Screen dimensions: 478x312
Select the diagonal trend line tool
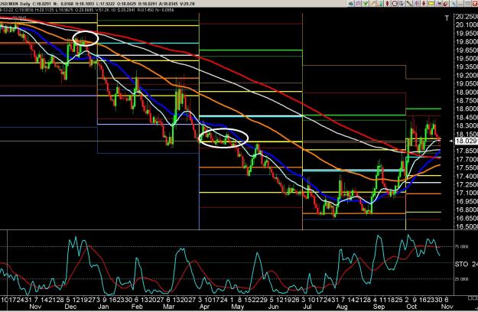(409, 4)
